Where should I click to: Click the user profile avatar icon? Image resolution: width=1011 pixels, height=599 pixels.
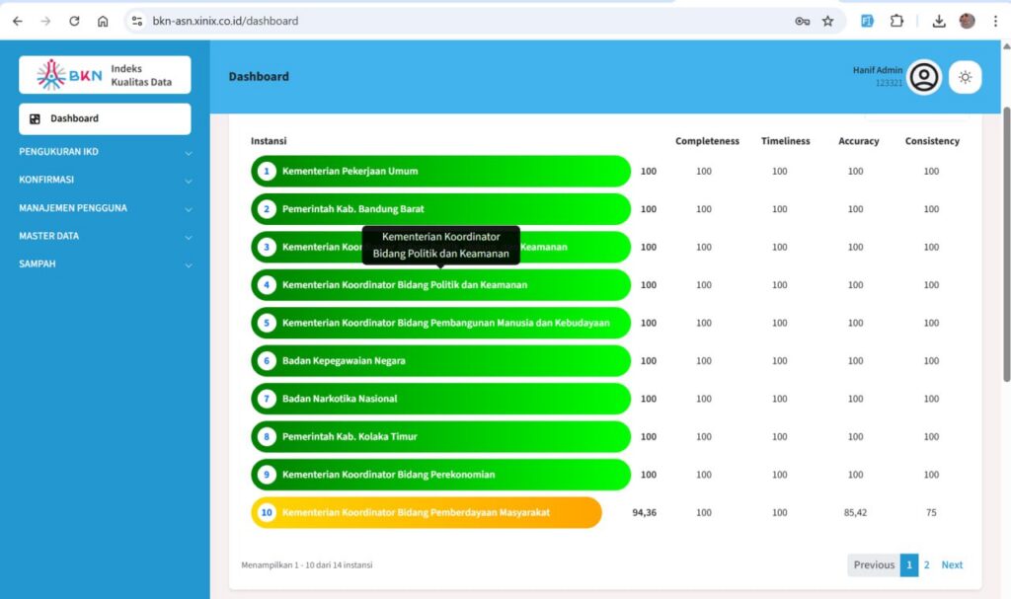[924, 77]
